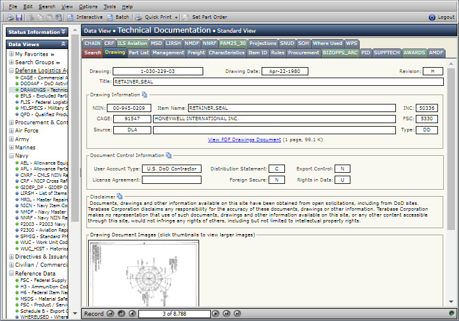Image resolution: width=459 pixels, height=321 pixels.
Task: Copy Drawing Information section icon
Action: click(145, 95)
